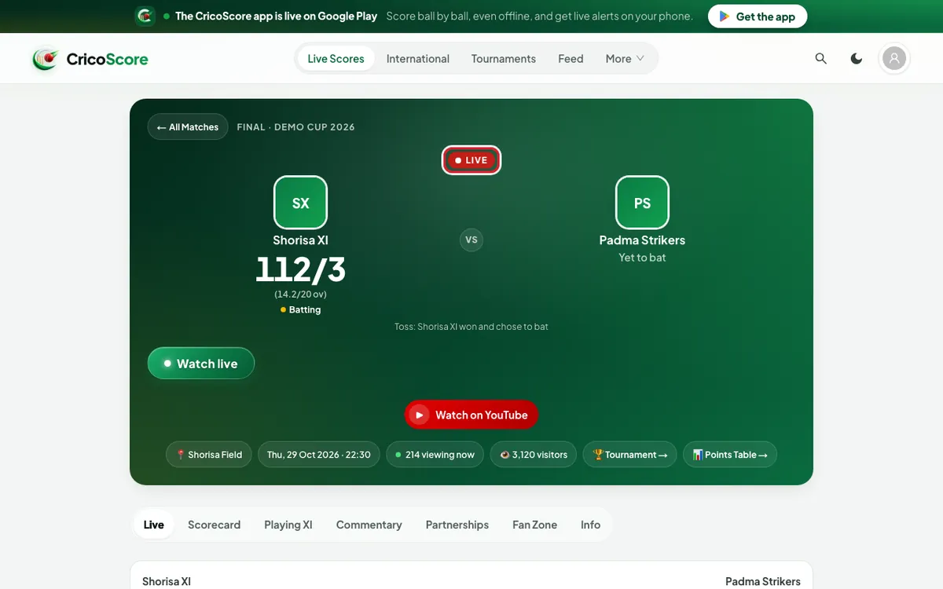Open the Info tab
This screenshot has width=943, height=589.
tap(591, 525)
